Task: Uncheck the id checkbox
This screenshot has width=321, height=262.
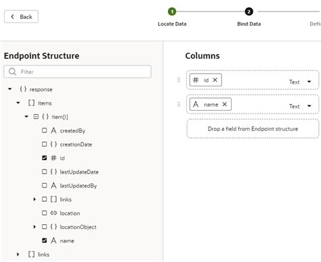Action: tap(45, 158)
